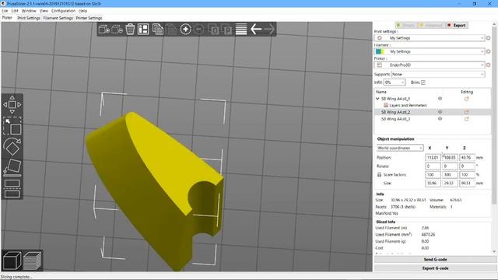498x280 pixels.
Task: Toggle the Brim checkbox
Action: tap(423, 82)
